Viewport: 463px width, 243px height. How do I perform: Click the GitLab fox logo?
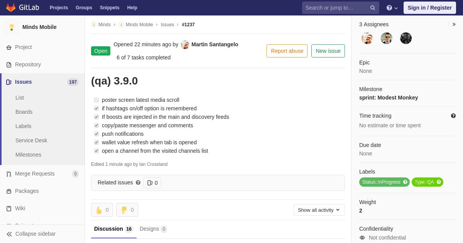click(x=11, y=8)
